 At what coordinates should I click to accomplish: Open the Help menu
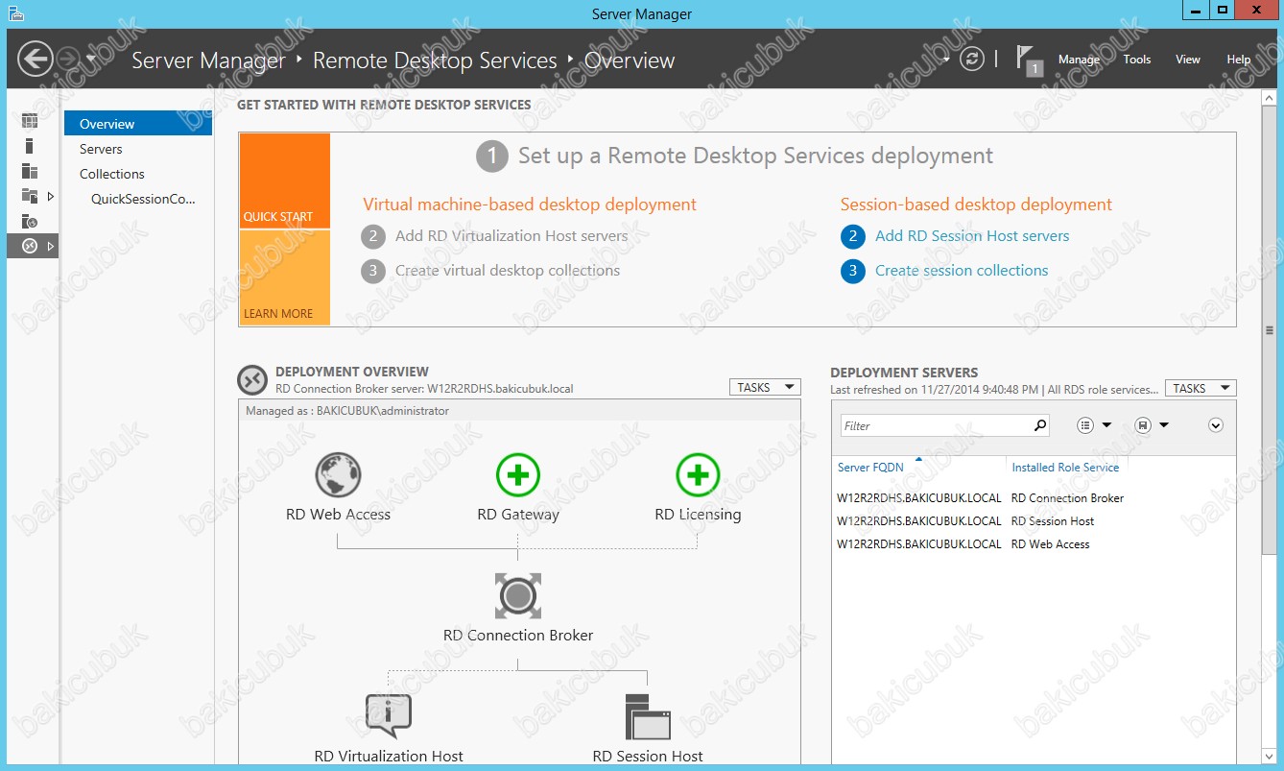(x=1239, y=60)
